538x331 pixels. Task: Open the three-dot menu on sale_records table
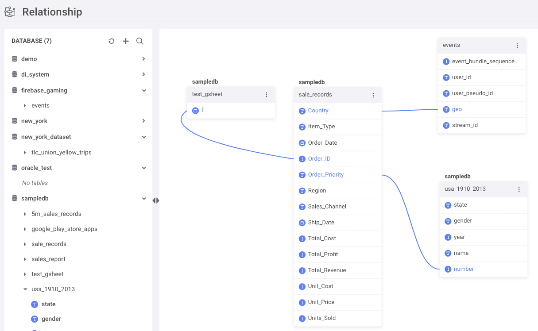(373, 95)
